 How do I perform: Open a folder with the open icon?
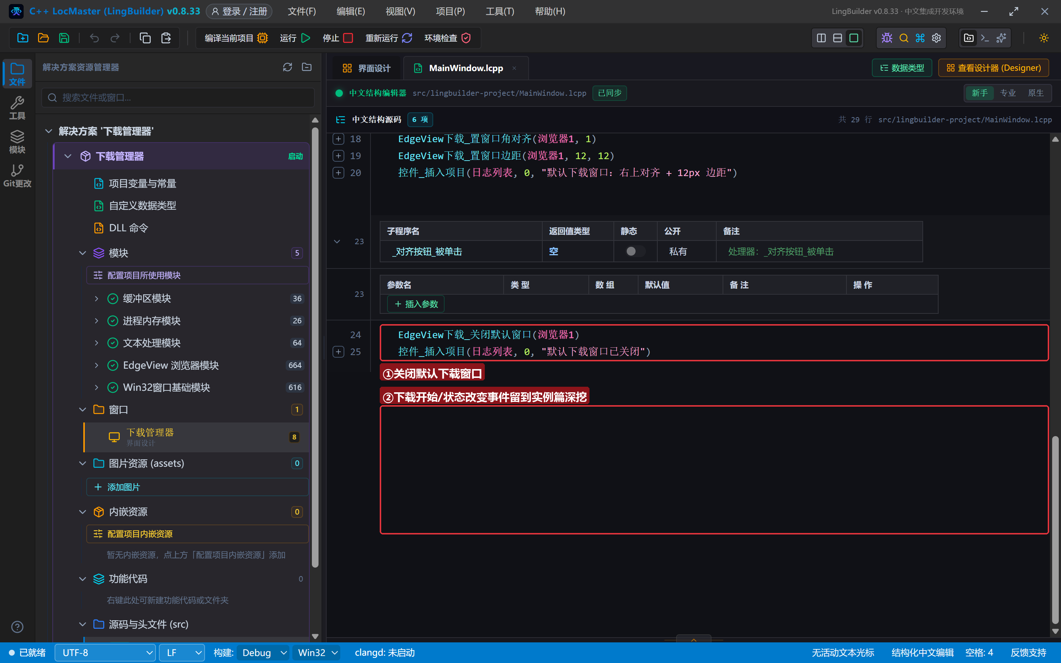(44, 38)
